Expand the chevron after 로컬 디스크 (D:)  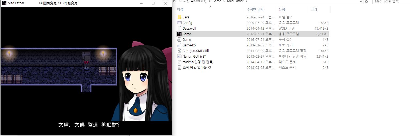coord(209,1)
